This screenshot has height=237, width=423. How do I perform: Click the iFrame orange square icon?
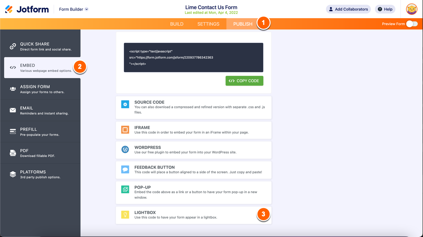(125, 130)
